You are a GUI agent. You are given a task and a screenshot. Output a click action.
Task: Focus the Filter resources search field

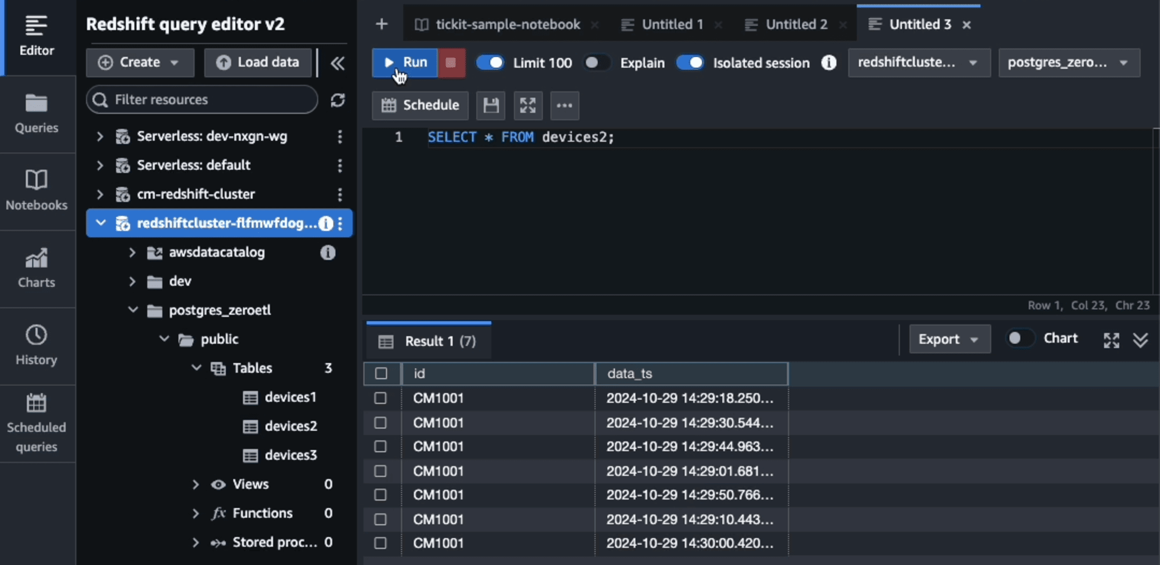(x=202, y=100)
